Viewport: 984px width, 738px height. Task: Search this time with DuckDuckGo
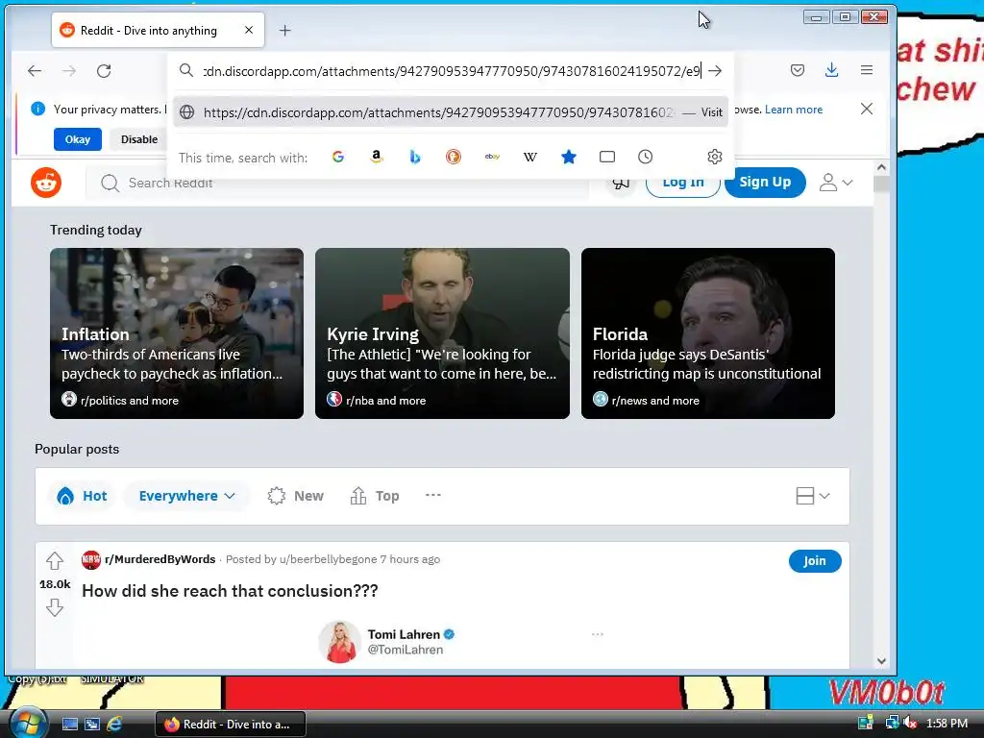[454, 157]
